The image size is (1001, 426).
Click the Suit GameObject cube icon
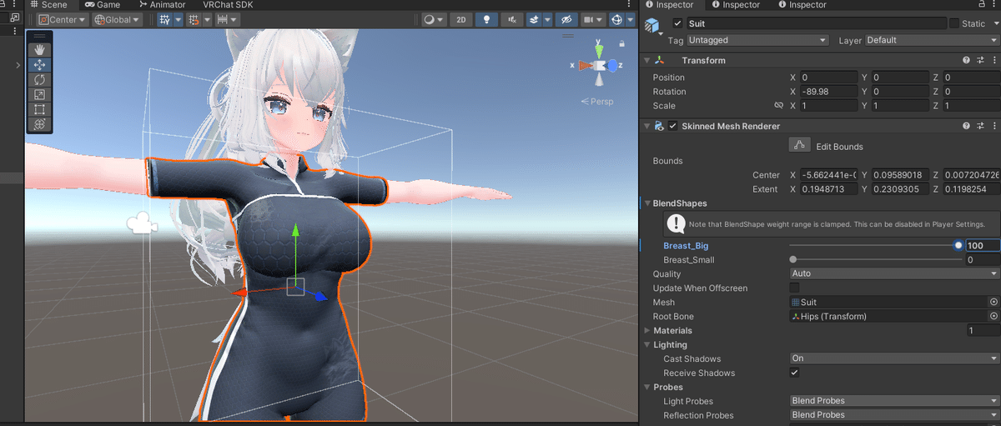coord(651,26)
